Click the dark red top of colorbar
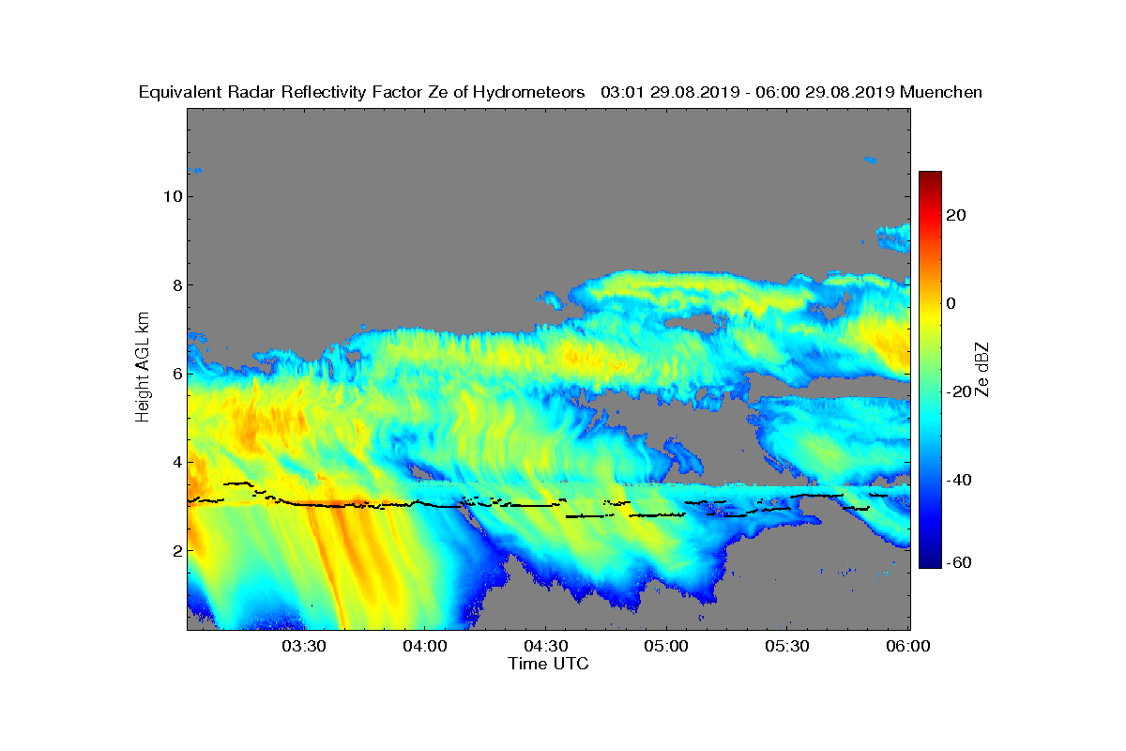The height and width of the screenshot is (751, 1126). 930,178
